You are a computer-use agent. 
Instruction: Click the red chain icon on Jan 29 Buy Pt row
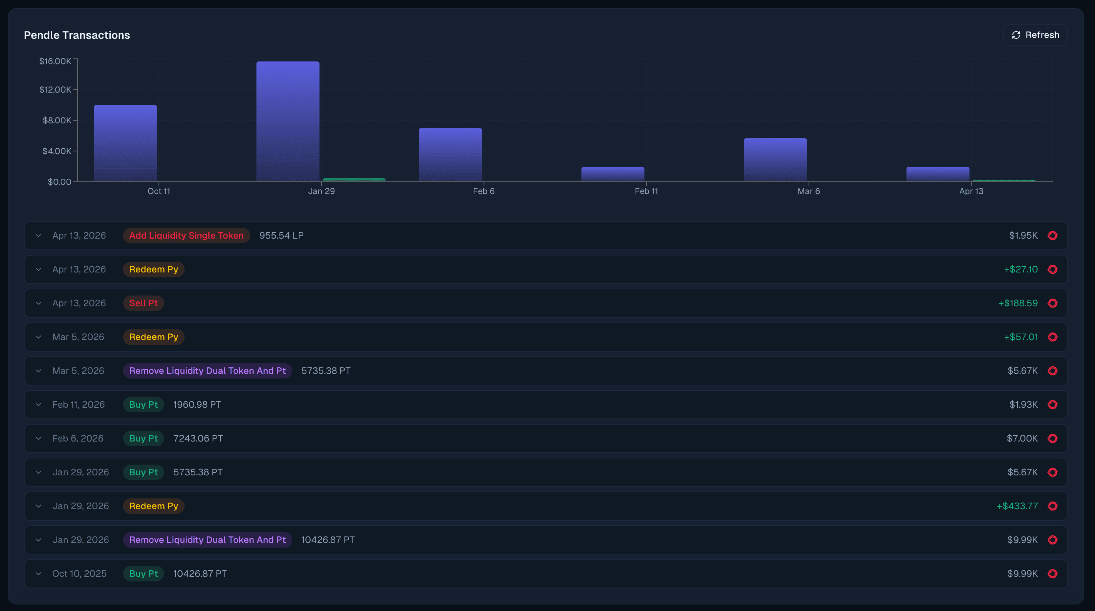1052,472
